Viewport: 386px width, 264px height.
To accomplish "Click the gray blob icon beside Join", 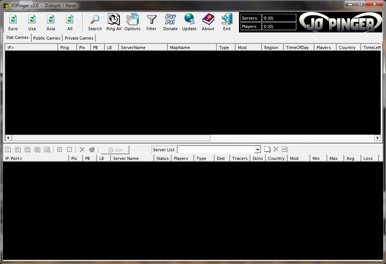I will point(92,149).
